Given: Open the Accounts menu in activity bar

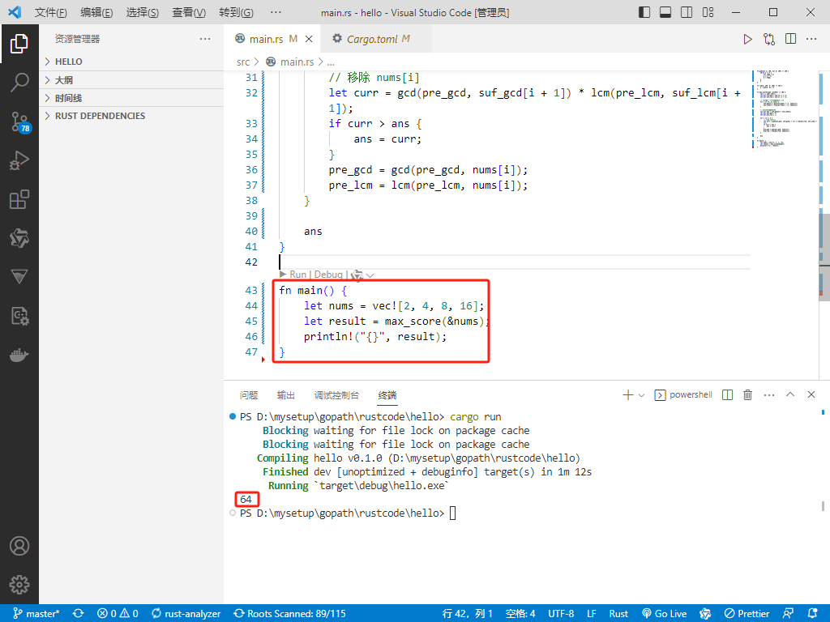Looking at the screenshot, I should pos(19,546).
